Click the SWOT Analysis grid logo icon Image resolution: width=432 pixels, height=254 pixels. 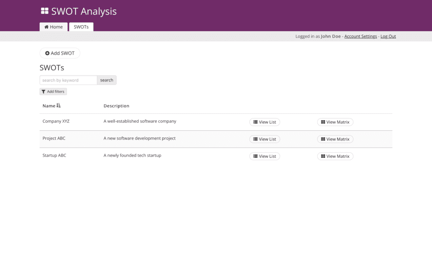(x=45, y=11)
